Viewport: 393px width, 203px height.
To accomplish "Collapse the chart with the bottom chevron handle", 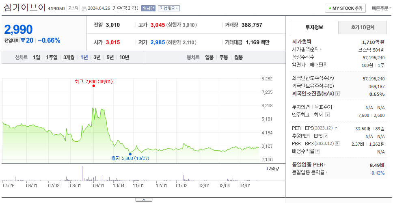I will pos(144,200).
